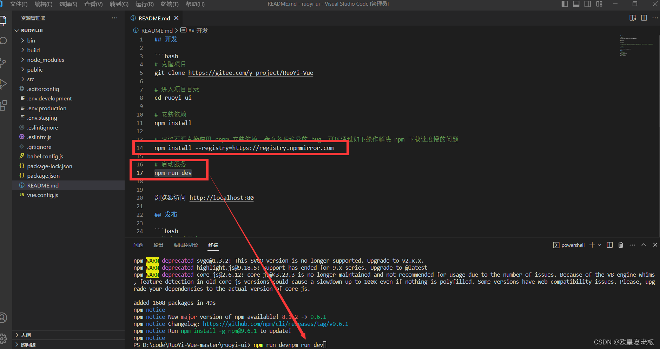Open the Explorer view in activity bar
Screen dimensions: 660x349
[3, 21]
